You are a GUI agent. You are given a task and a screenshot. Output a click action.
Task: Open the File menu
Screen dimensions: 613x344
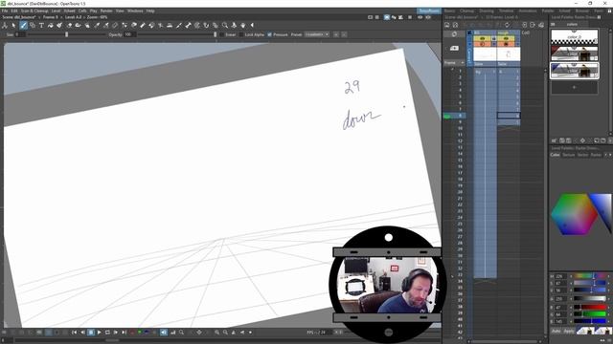pyautogui.click(x=5, y=11)
